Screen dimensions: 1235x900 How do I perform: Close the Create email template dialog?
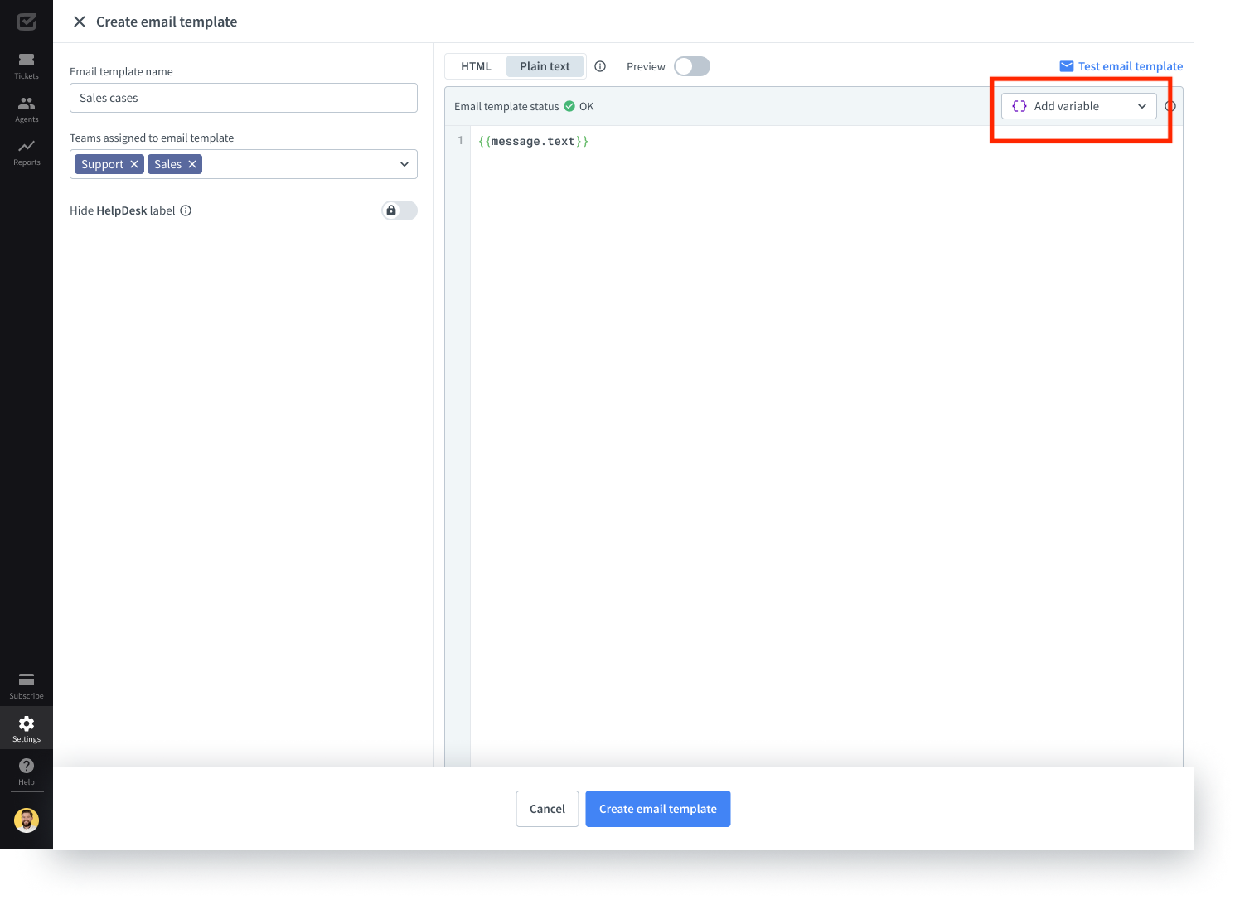tap(80, 22)
